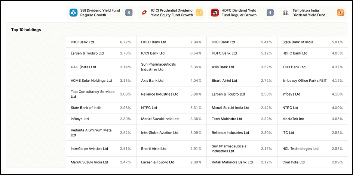
Task: Open HDFC Dividend Yield Fund Regular Growth
Action: [239, 13]
